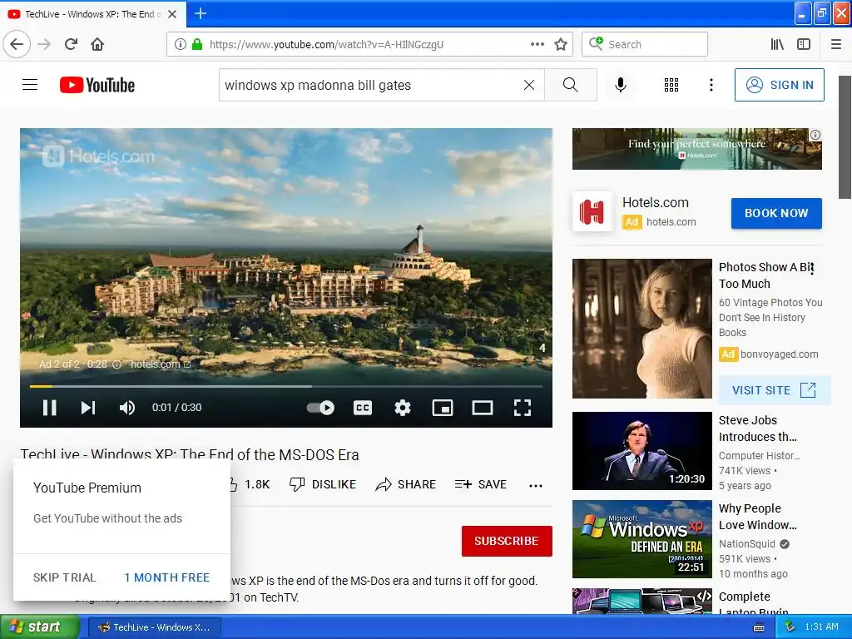This screenshot has width=852, height=639.
Task: Open options for Photos Show A Bit Too Much ad
Action: click(812, 269)
